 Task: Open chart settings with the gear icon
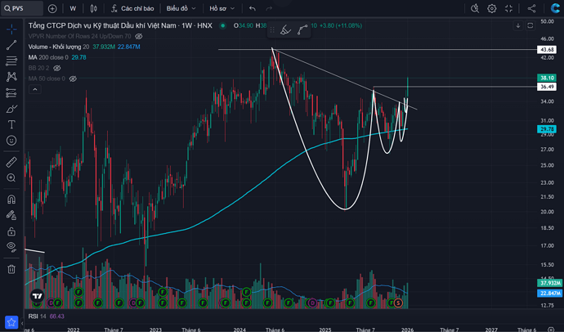point(492,8)
